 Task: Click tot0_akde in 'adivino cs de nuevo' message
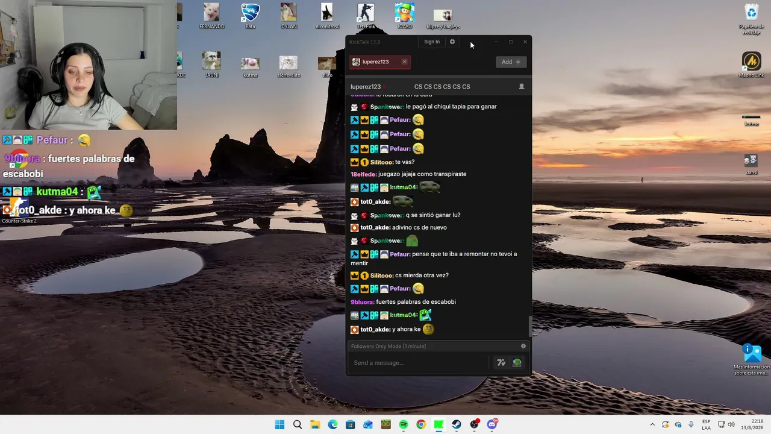click(375, 227)
